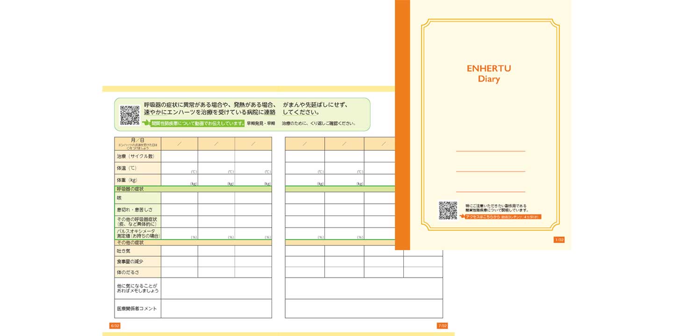This screenshot has width=673, height=336.
Task: Click the 1/32 page number on the cover
Action: (x=559, y=240)
